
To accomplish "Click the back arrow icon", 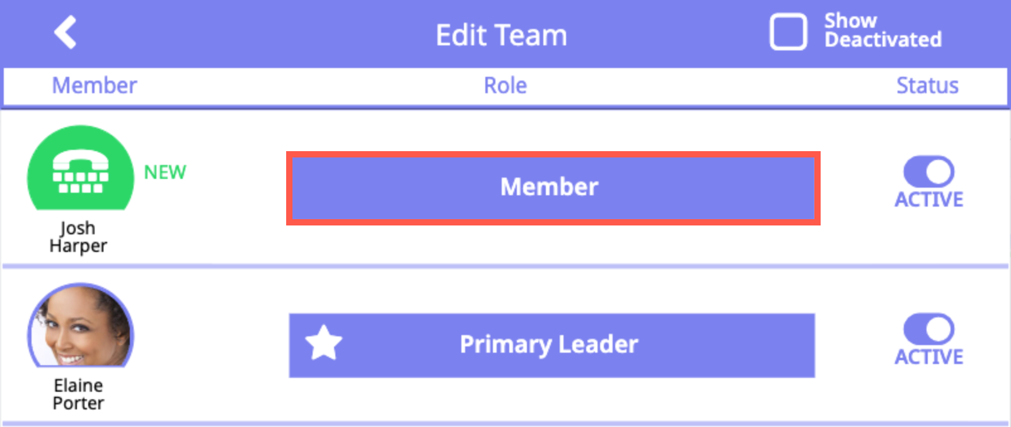I will 66,32.
